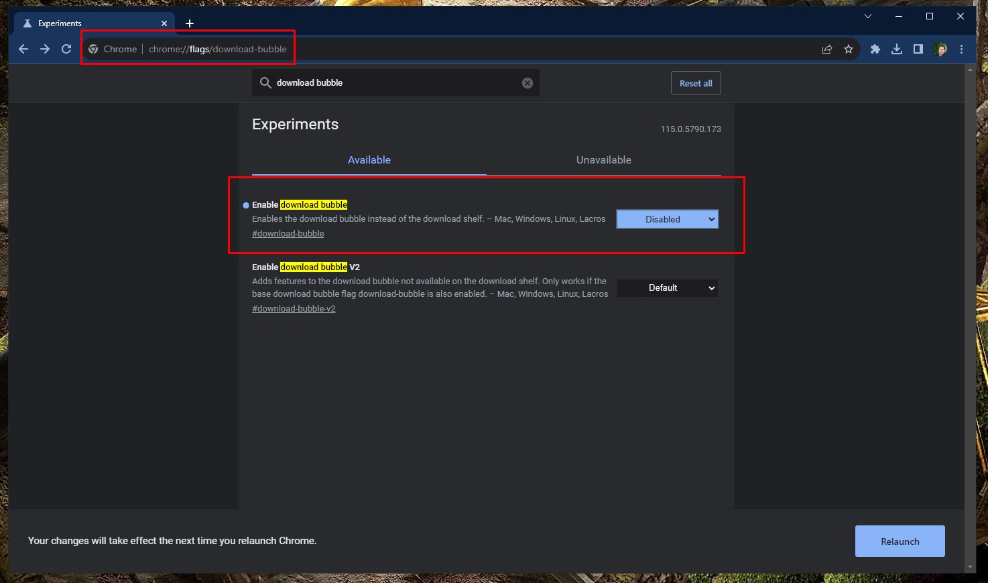Click the search magnifier icon

point(265,82)
